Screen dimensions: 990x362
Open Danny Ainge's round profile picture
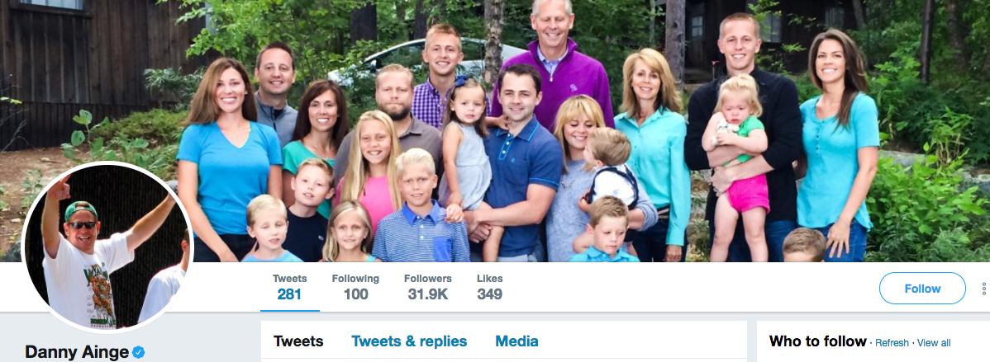[107, 247]
